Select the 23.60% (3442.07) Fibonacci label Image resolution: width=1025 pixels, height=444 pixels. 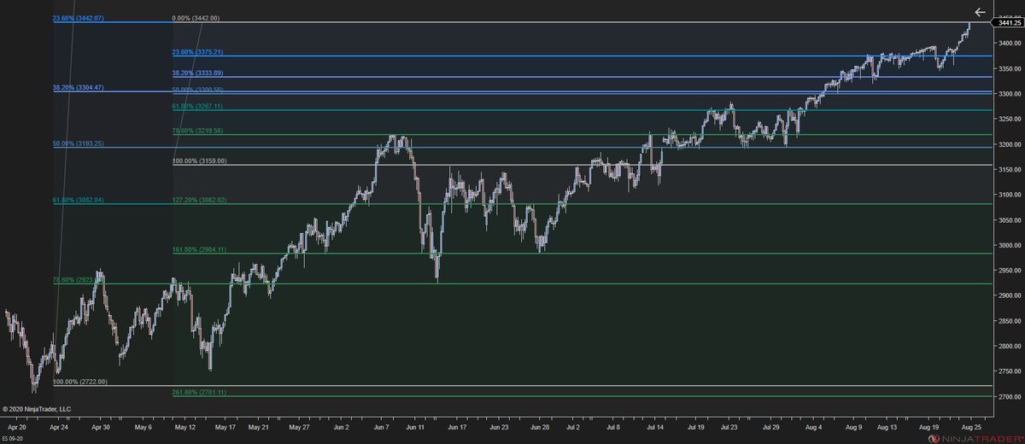tap(79, 18)
